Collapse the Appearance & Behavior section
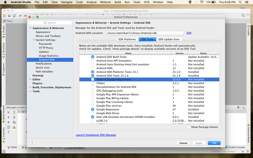The image size is (253, 158). click(x=31, y=28)
